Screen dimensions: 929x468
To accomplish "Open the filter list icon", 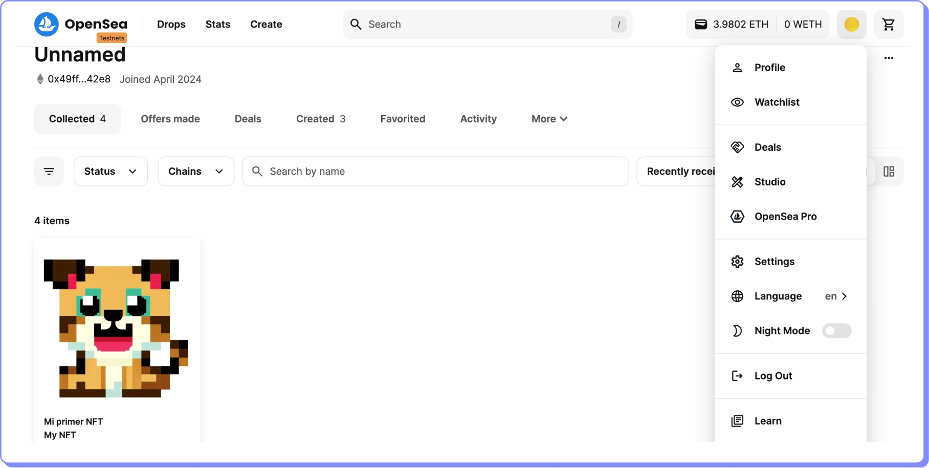I will (49, 172).
